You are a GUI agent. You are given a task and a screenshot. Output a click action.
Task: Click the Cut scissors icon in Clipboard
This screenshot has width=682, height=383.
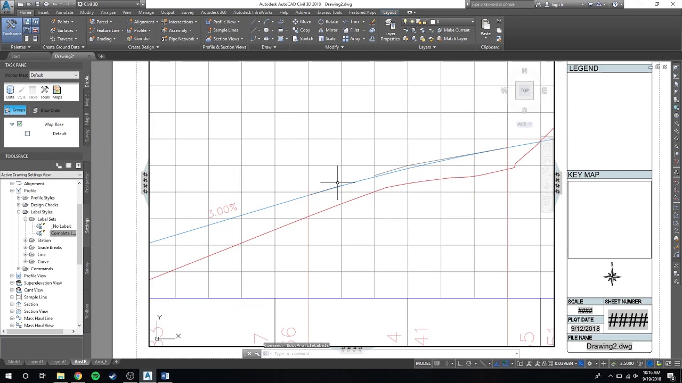point(499,22)
